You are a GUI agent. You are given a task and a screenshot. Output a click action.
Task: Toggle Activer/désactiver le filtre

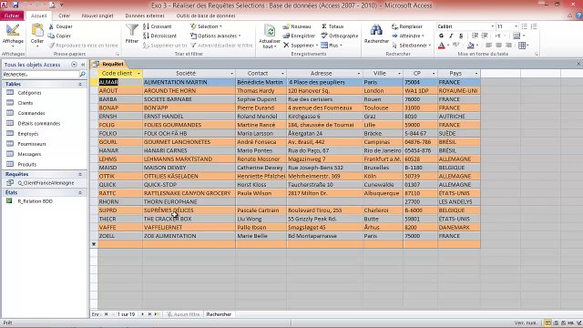click(x=221, y=45)
